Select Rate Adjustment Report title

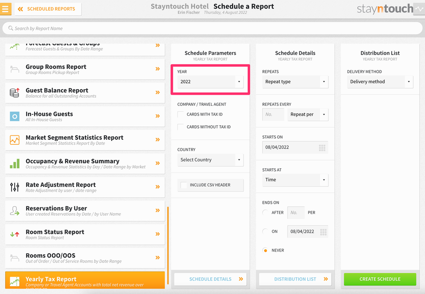point(61,185)
